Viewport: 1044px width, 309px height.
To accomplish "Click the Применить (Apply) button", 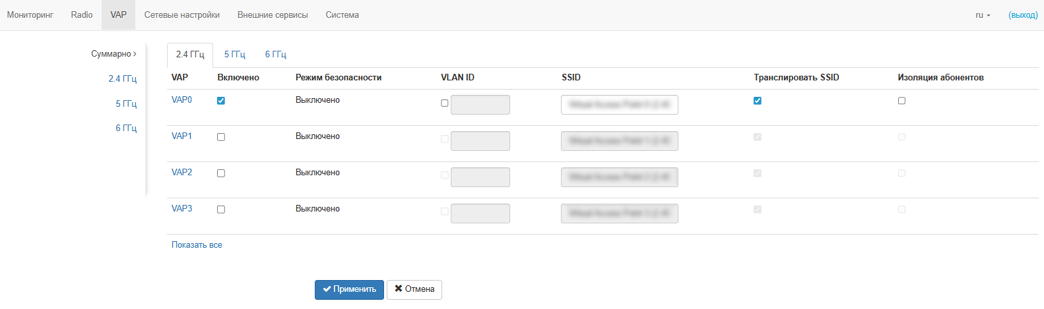I will [349, 289].
